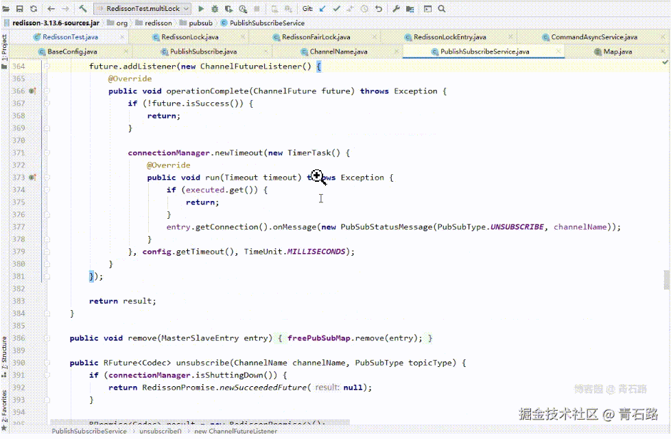Run RedissonTest.multiLock with the green play icon
This screenshot has width=671, height=439.
click(x=201, y=8)
